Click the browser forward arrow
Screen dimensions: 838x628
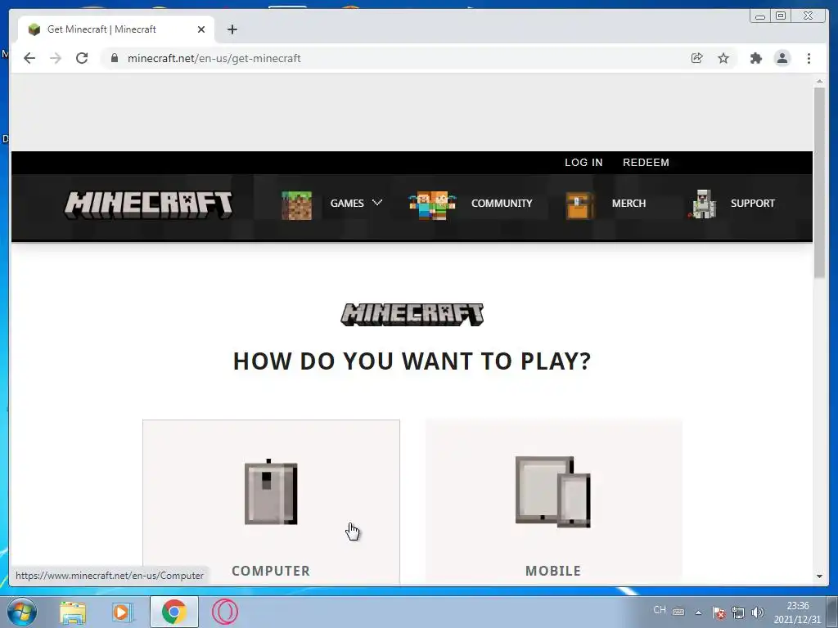pyautogui.click(x=56, y=58)
